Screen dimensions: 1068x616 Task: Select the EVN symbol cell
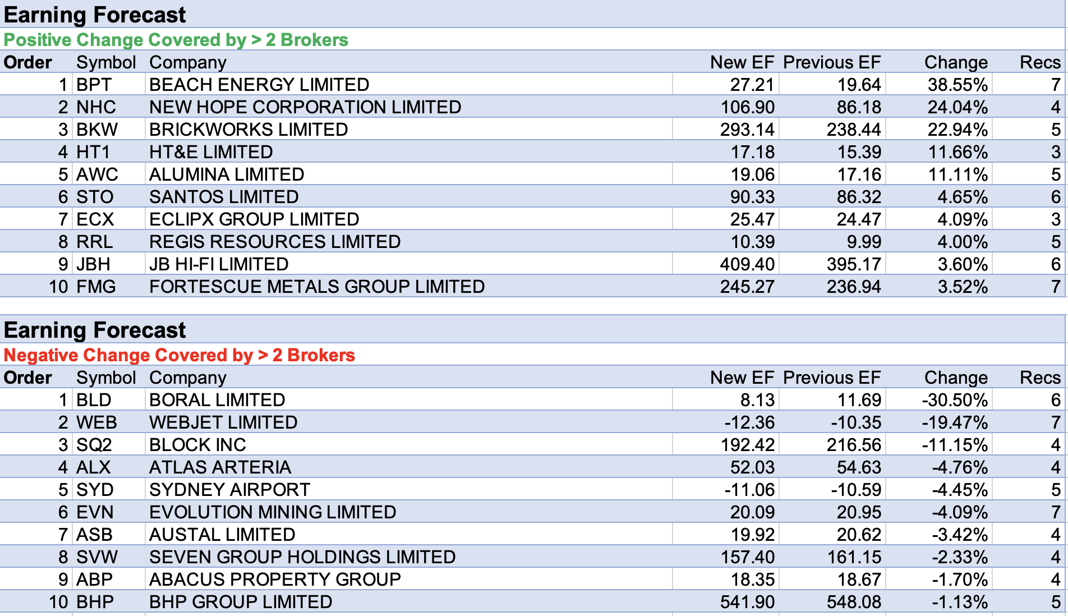95,512
